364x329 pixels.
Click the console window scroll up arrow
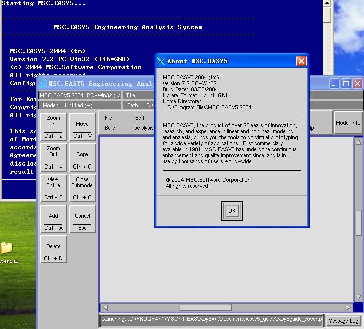click(x=327, y=3)
